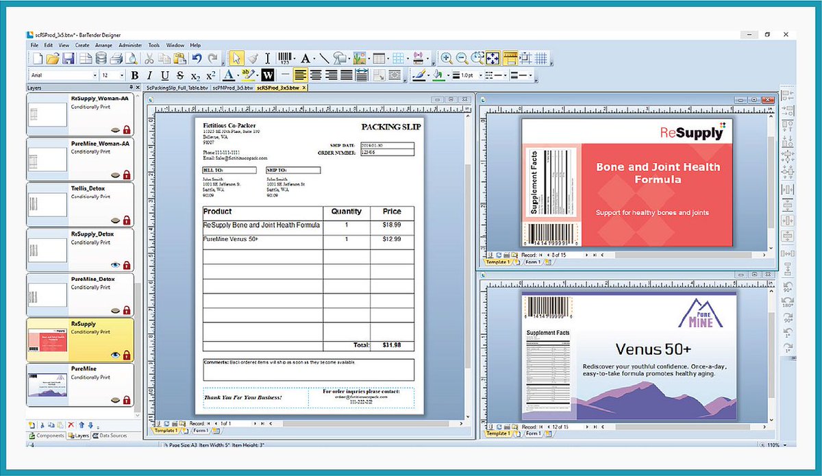Open print preview magnifier icon
Viewport: 822px width, 476px height.
pos(131,59)
